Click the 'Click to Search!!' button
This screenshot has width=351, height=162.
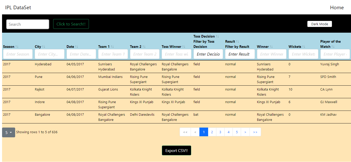click(71, 24)
